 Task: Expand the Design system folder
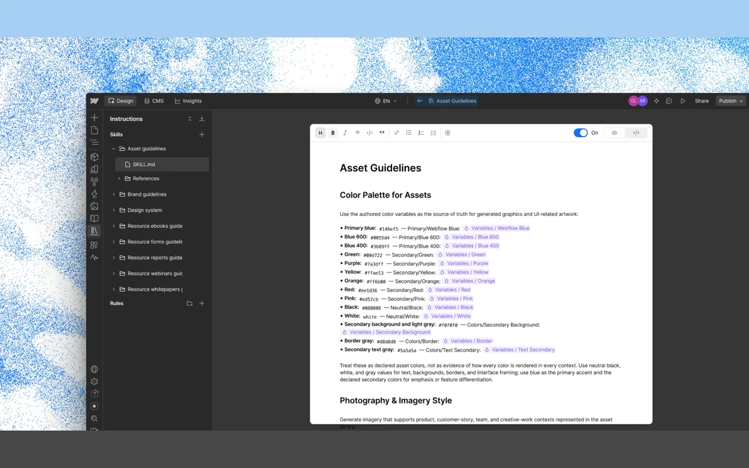pyautogui.click(x=114, y=210)
